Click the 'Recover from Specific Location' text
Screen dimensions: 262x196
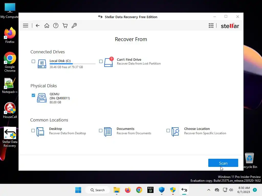click(x=205, y=133)
